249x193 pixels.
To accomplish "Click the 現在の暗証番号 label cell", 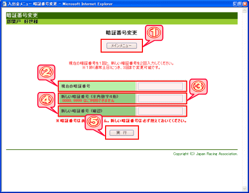I will 97,87.
